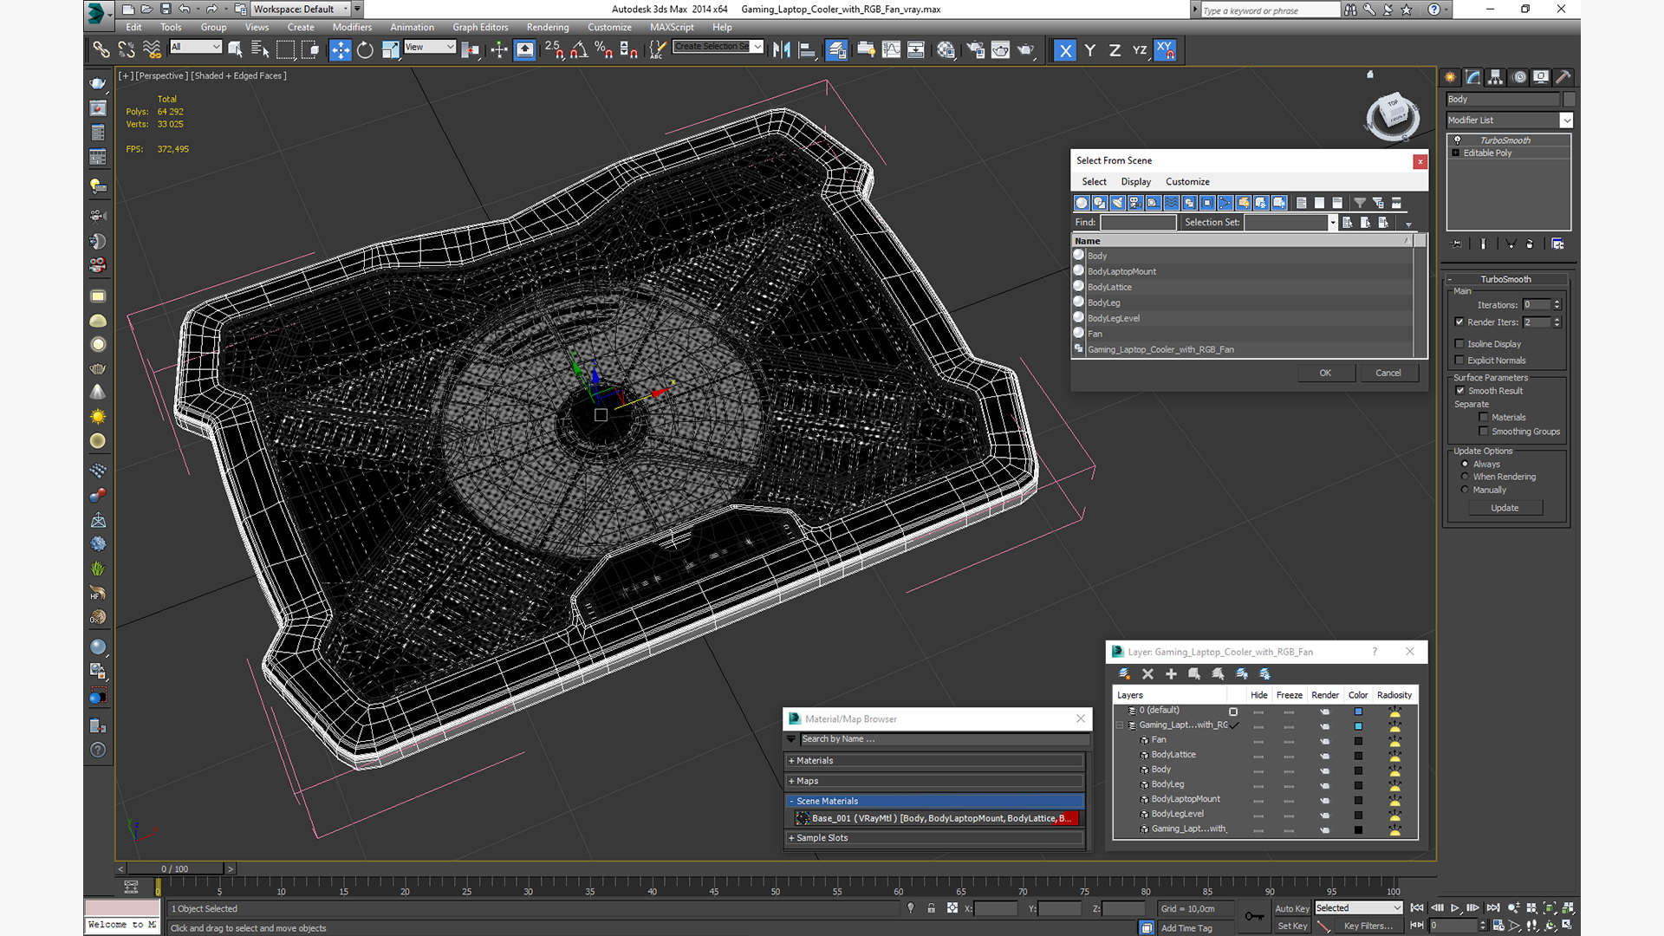Open the Utilities command panel tab
Image resolution: width=1664 pixels, height=936 pixels.
coord(1563,77)
